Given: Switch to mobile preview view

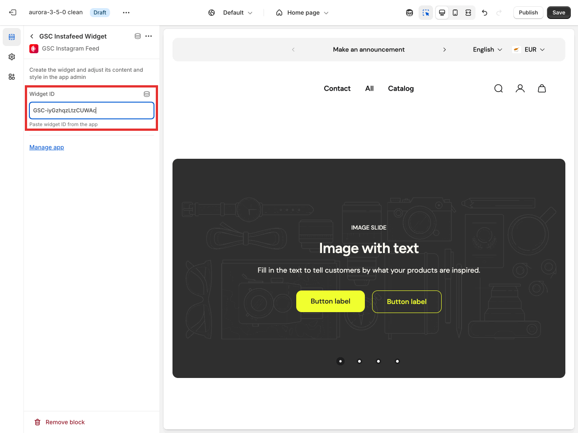Looking at the screenshot, I should (455, 13).
